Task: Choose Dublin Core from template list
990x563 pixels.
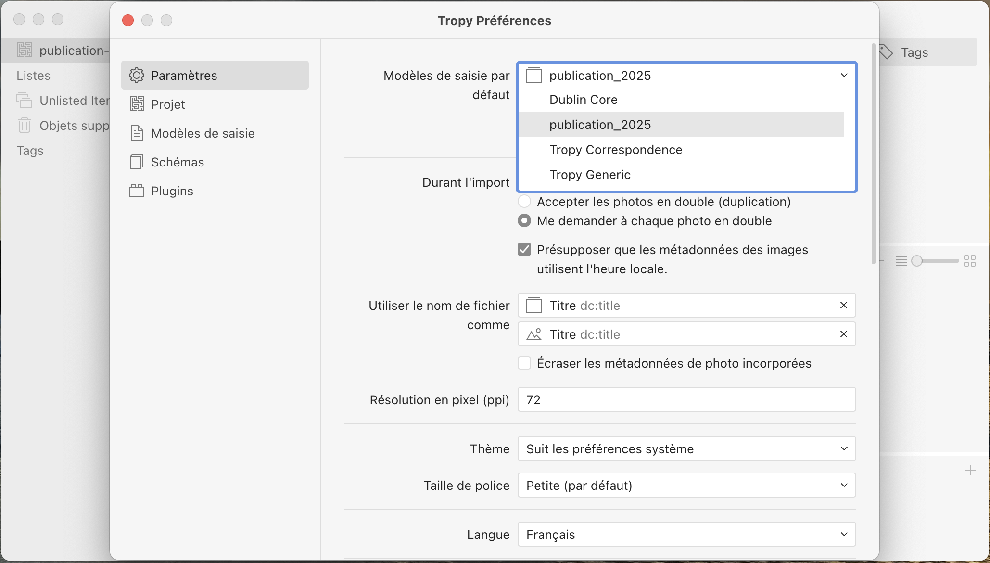Action: 584,100
